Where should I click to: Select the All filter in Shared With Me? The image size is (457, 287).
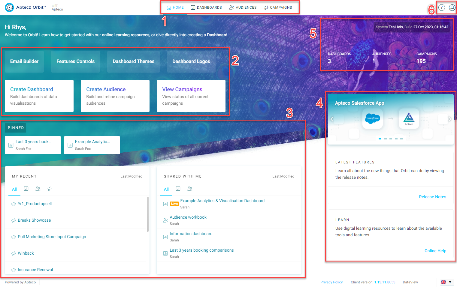(x=166, y=189)
